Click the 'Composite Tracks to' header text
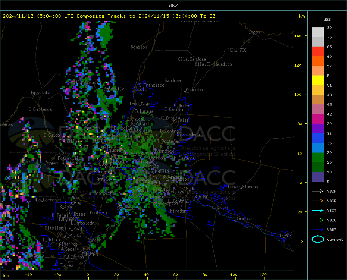The image size is (347, 280). point(106,16)
